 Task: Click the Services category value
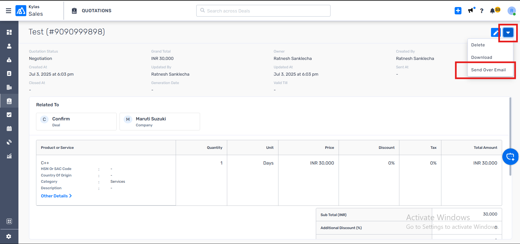118,182
